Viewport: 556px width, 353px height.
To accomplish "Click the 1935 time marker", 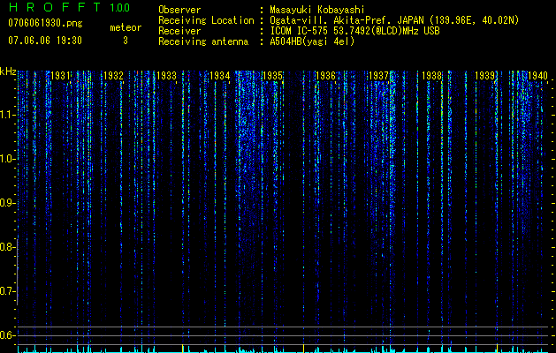I will [272, 76].
